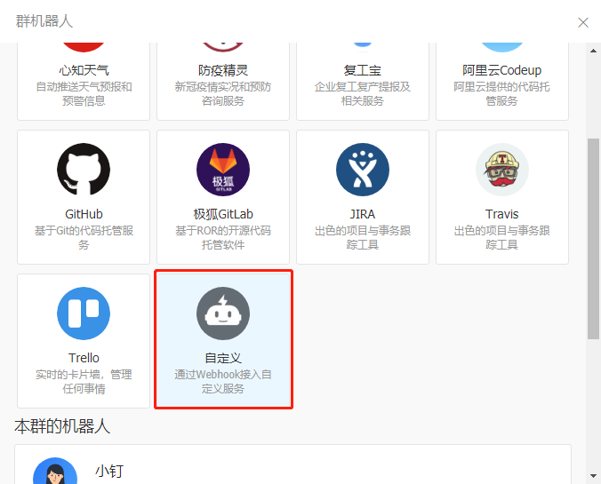The image size is (601, 484).
Task: Click the scrollbar up arrow
Action: click(x=593, y=51)
